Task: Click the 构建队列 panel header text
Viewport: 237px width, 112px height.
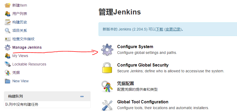Action: [x=16, y=96]
